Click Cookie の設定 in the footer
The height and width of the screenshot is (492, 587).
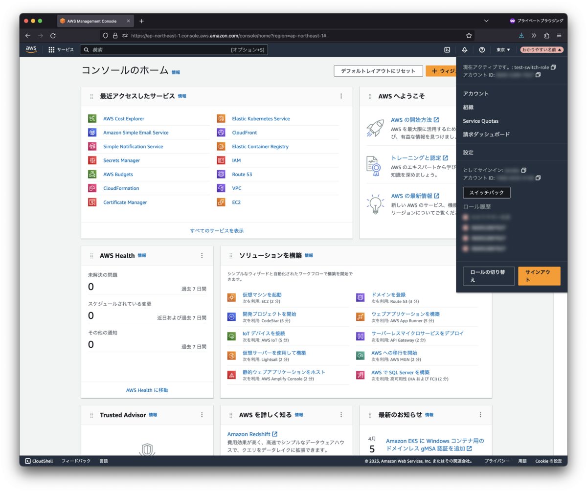(x=548, y=461)
